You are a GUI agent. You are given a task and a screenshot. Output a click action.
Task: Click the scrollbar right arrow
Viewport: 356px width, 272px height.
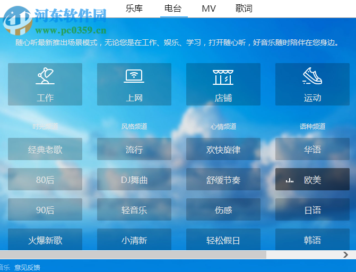(x=345, y=255)
